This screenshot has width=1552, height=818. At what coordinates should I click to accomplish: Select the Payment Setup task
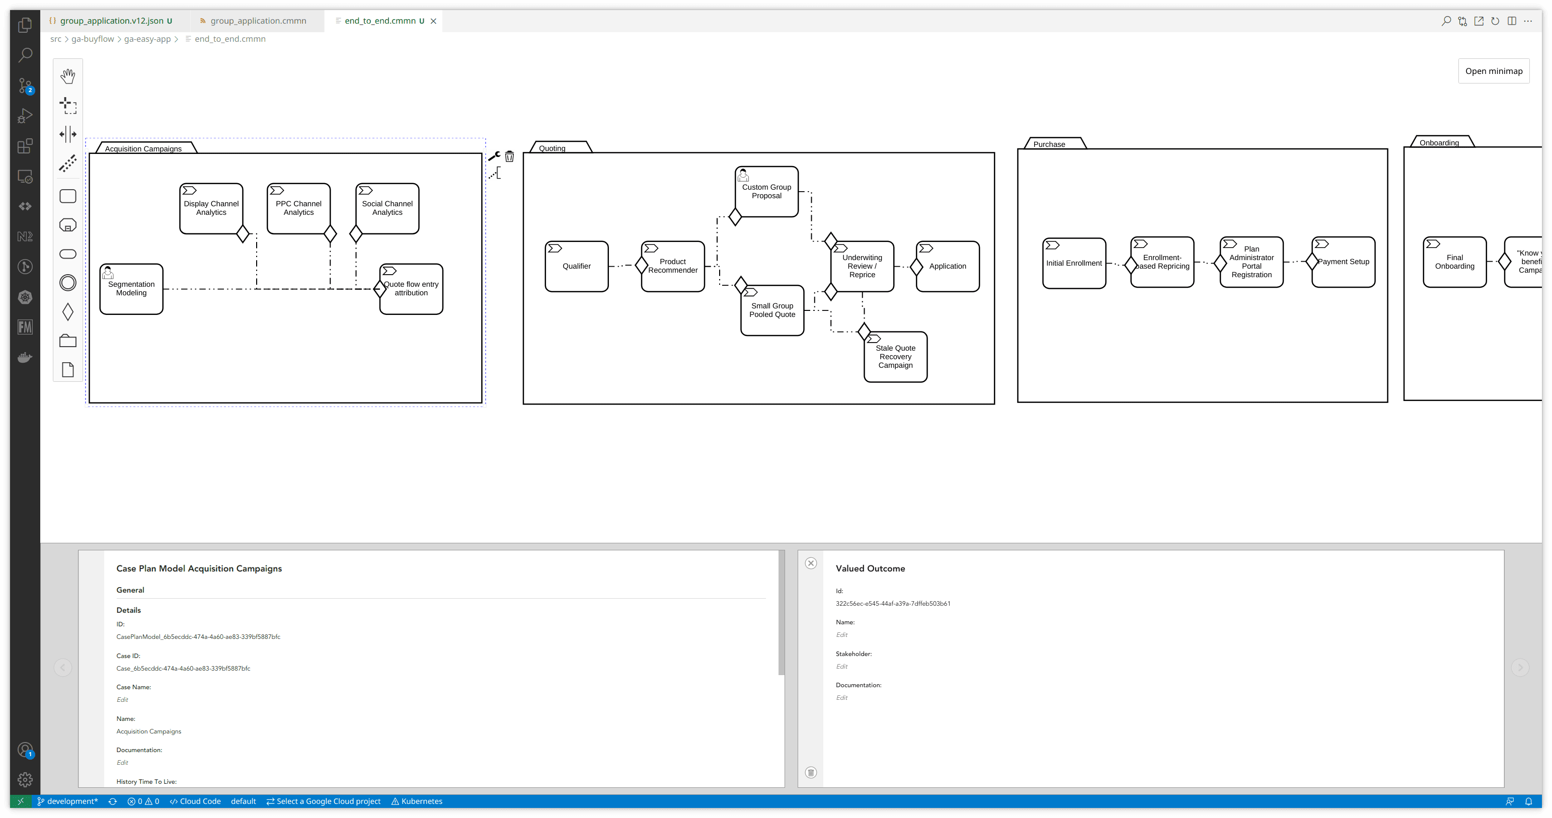(x=1344, y=262)
